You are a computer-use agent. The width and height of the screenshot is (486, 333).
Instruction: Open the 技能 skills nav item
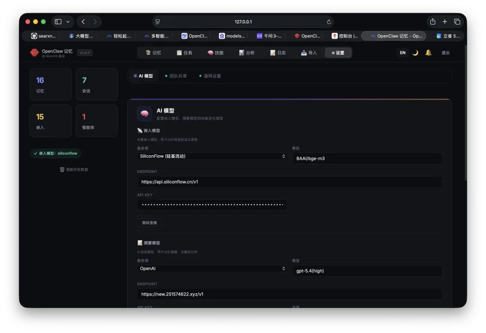[216, 53]
